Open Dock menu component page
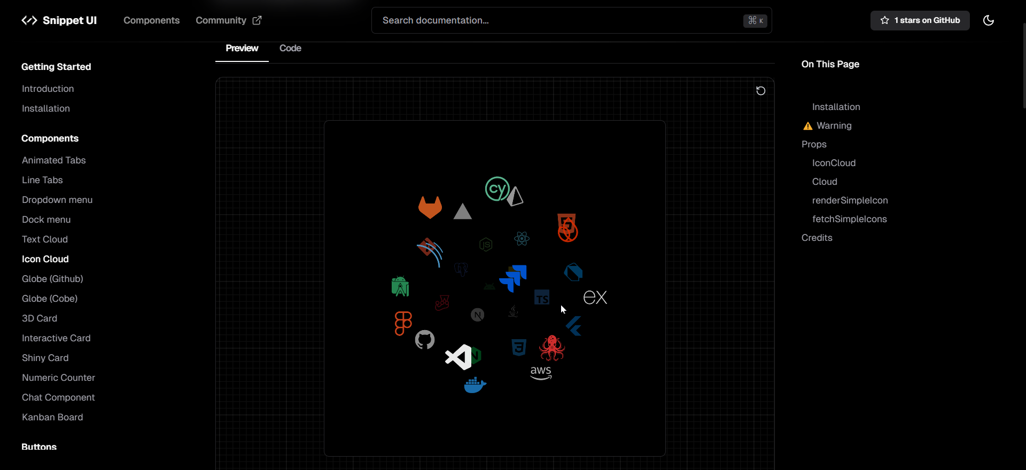Viewport: 1026px width, 470px height. pyautogui.click(x=46, y=220)
